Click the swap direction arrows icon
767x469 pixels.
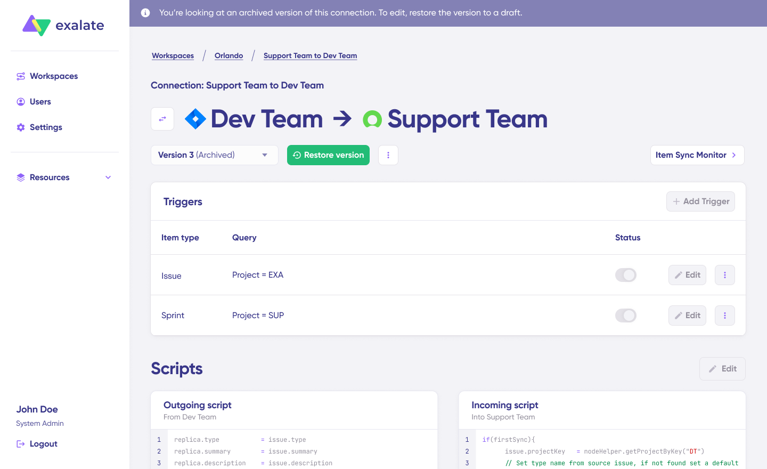pos(162,119)
